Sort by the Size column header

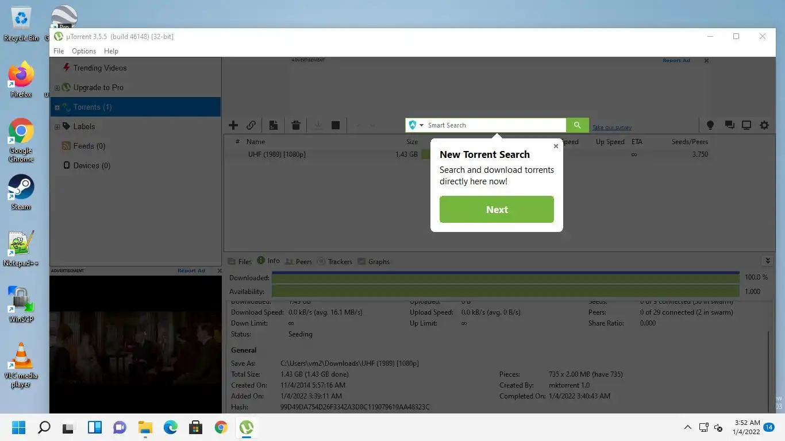point(412,142)
